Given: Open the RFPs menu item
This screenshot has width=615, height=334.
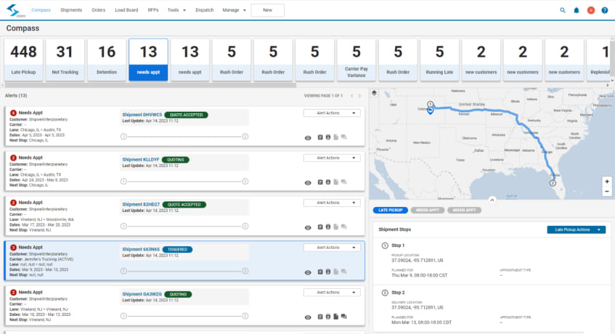Looking at the screenshot, I should pos(153,10).
